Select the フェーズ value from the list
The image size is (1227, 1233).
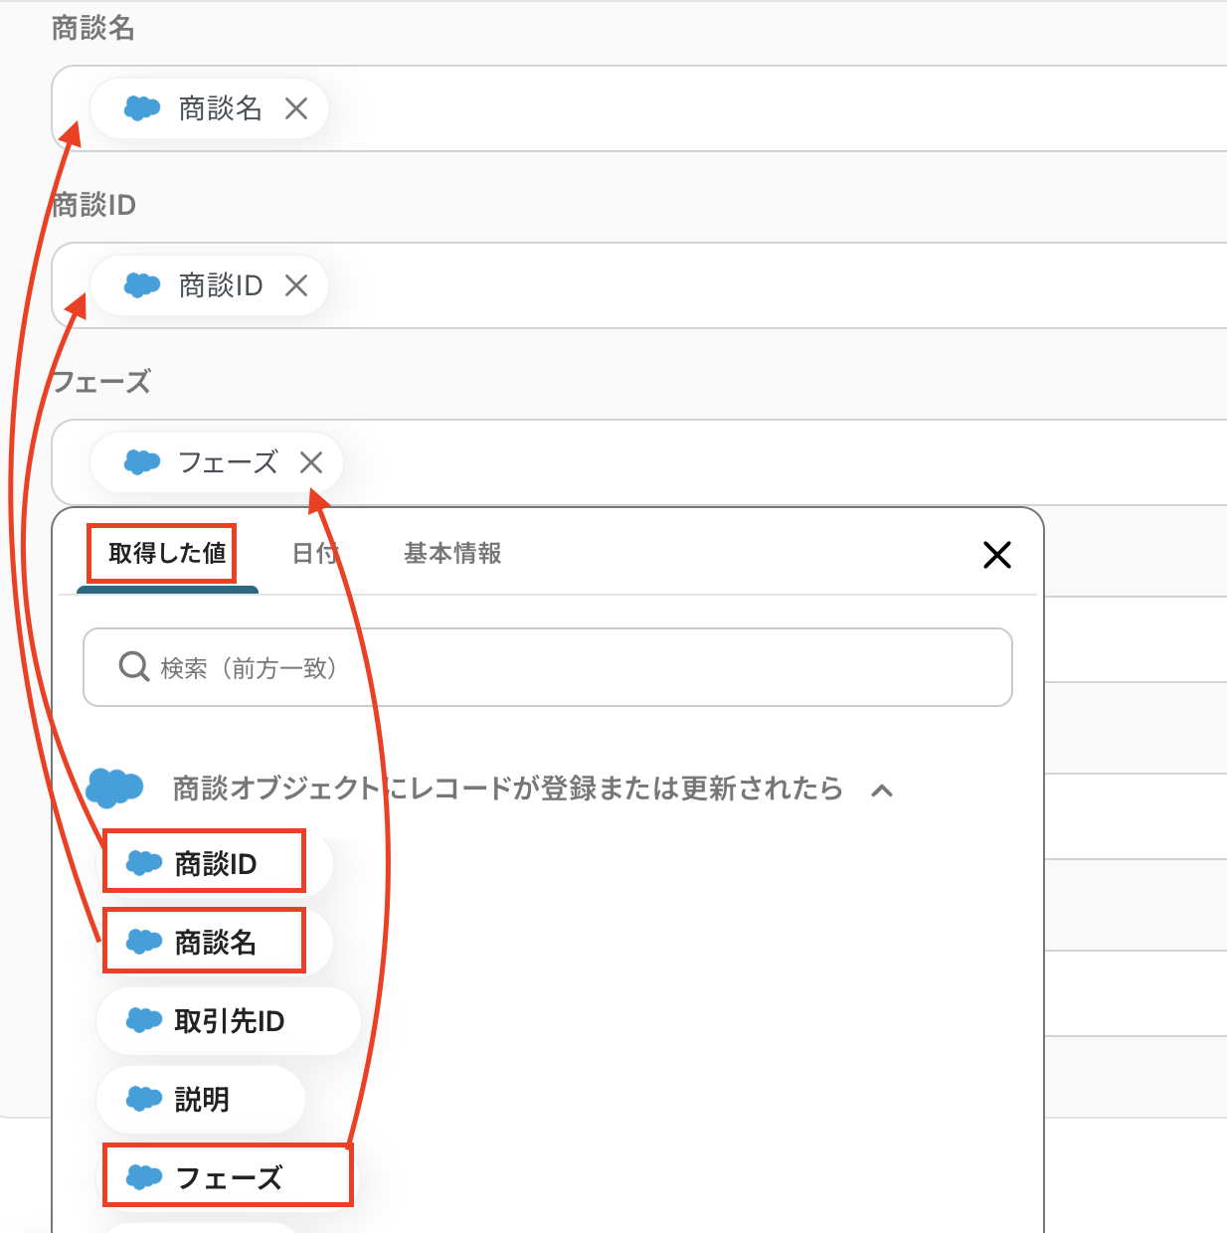[x=228, y=1177]
